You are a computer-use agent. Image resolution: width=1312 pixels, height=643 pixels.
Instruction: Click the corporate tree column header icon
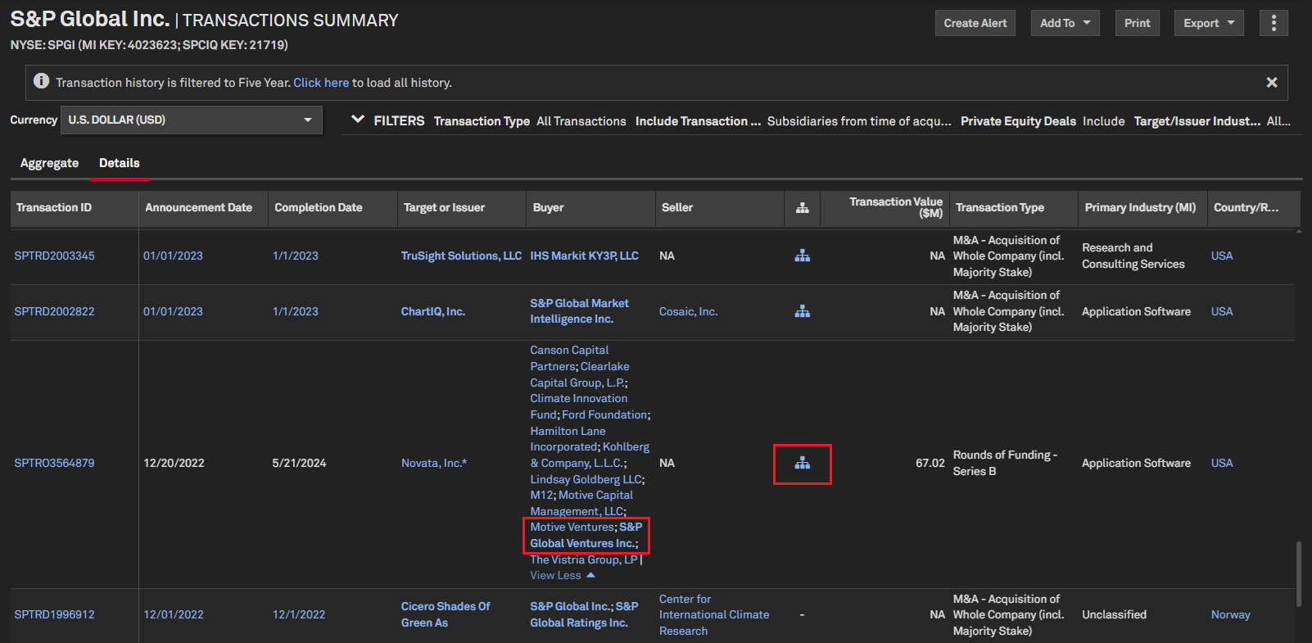802,208
